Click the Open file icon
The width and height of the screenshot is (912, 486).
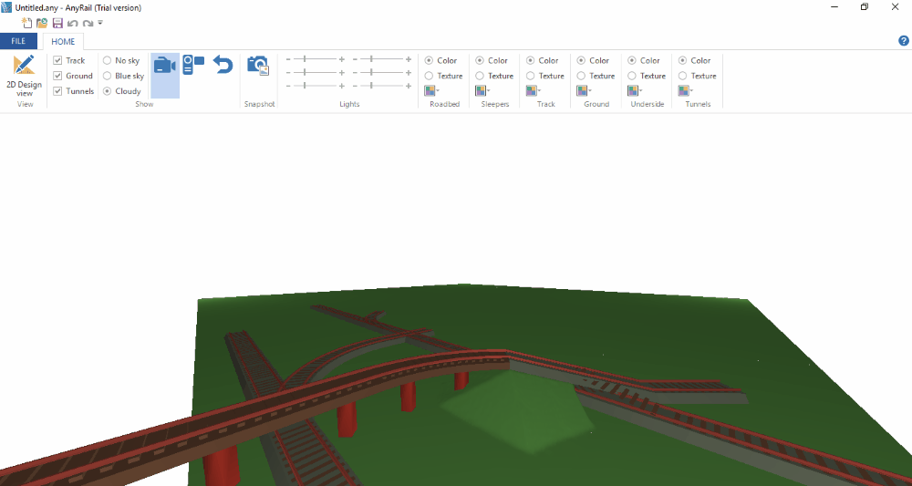pyautogui.click(x=42, y=24)
